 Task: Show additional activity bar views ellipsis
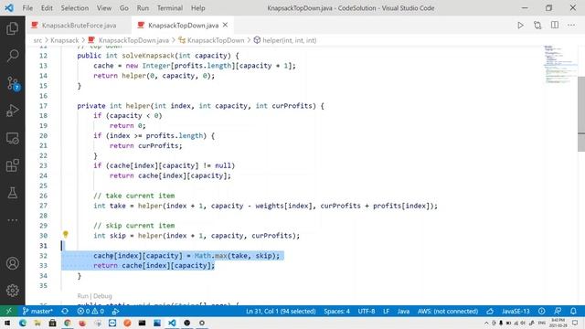click(12, 220)
